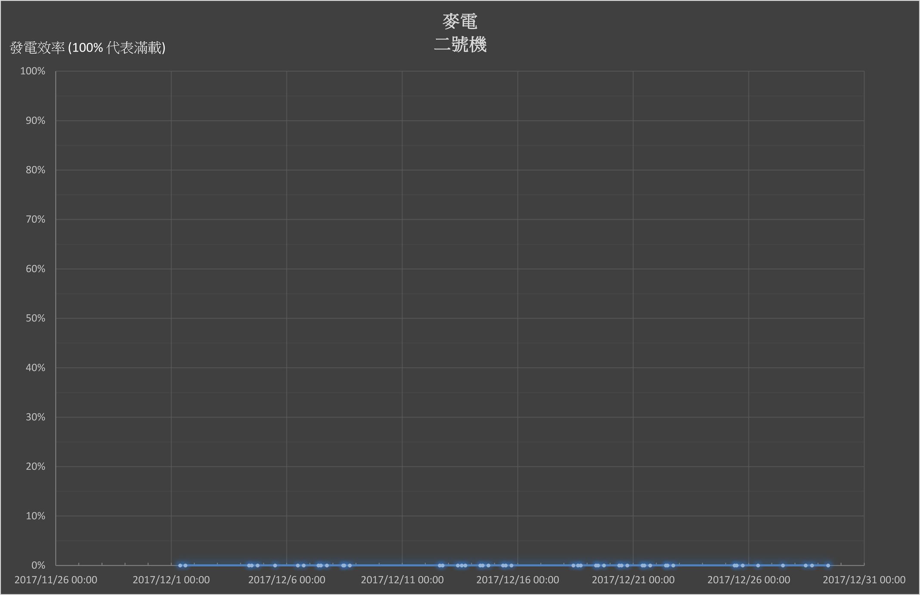The width and height of the screenshot is (920, 595).
Task: Click the 50% y-axis label
Action: pos(35,318)
